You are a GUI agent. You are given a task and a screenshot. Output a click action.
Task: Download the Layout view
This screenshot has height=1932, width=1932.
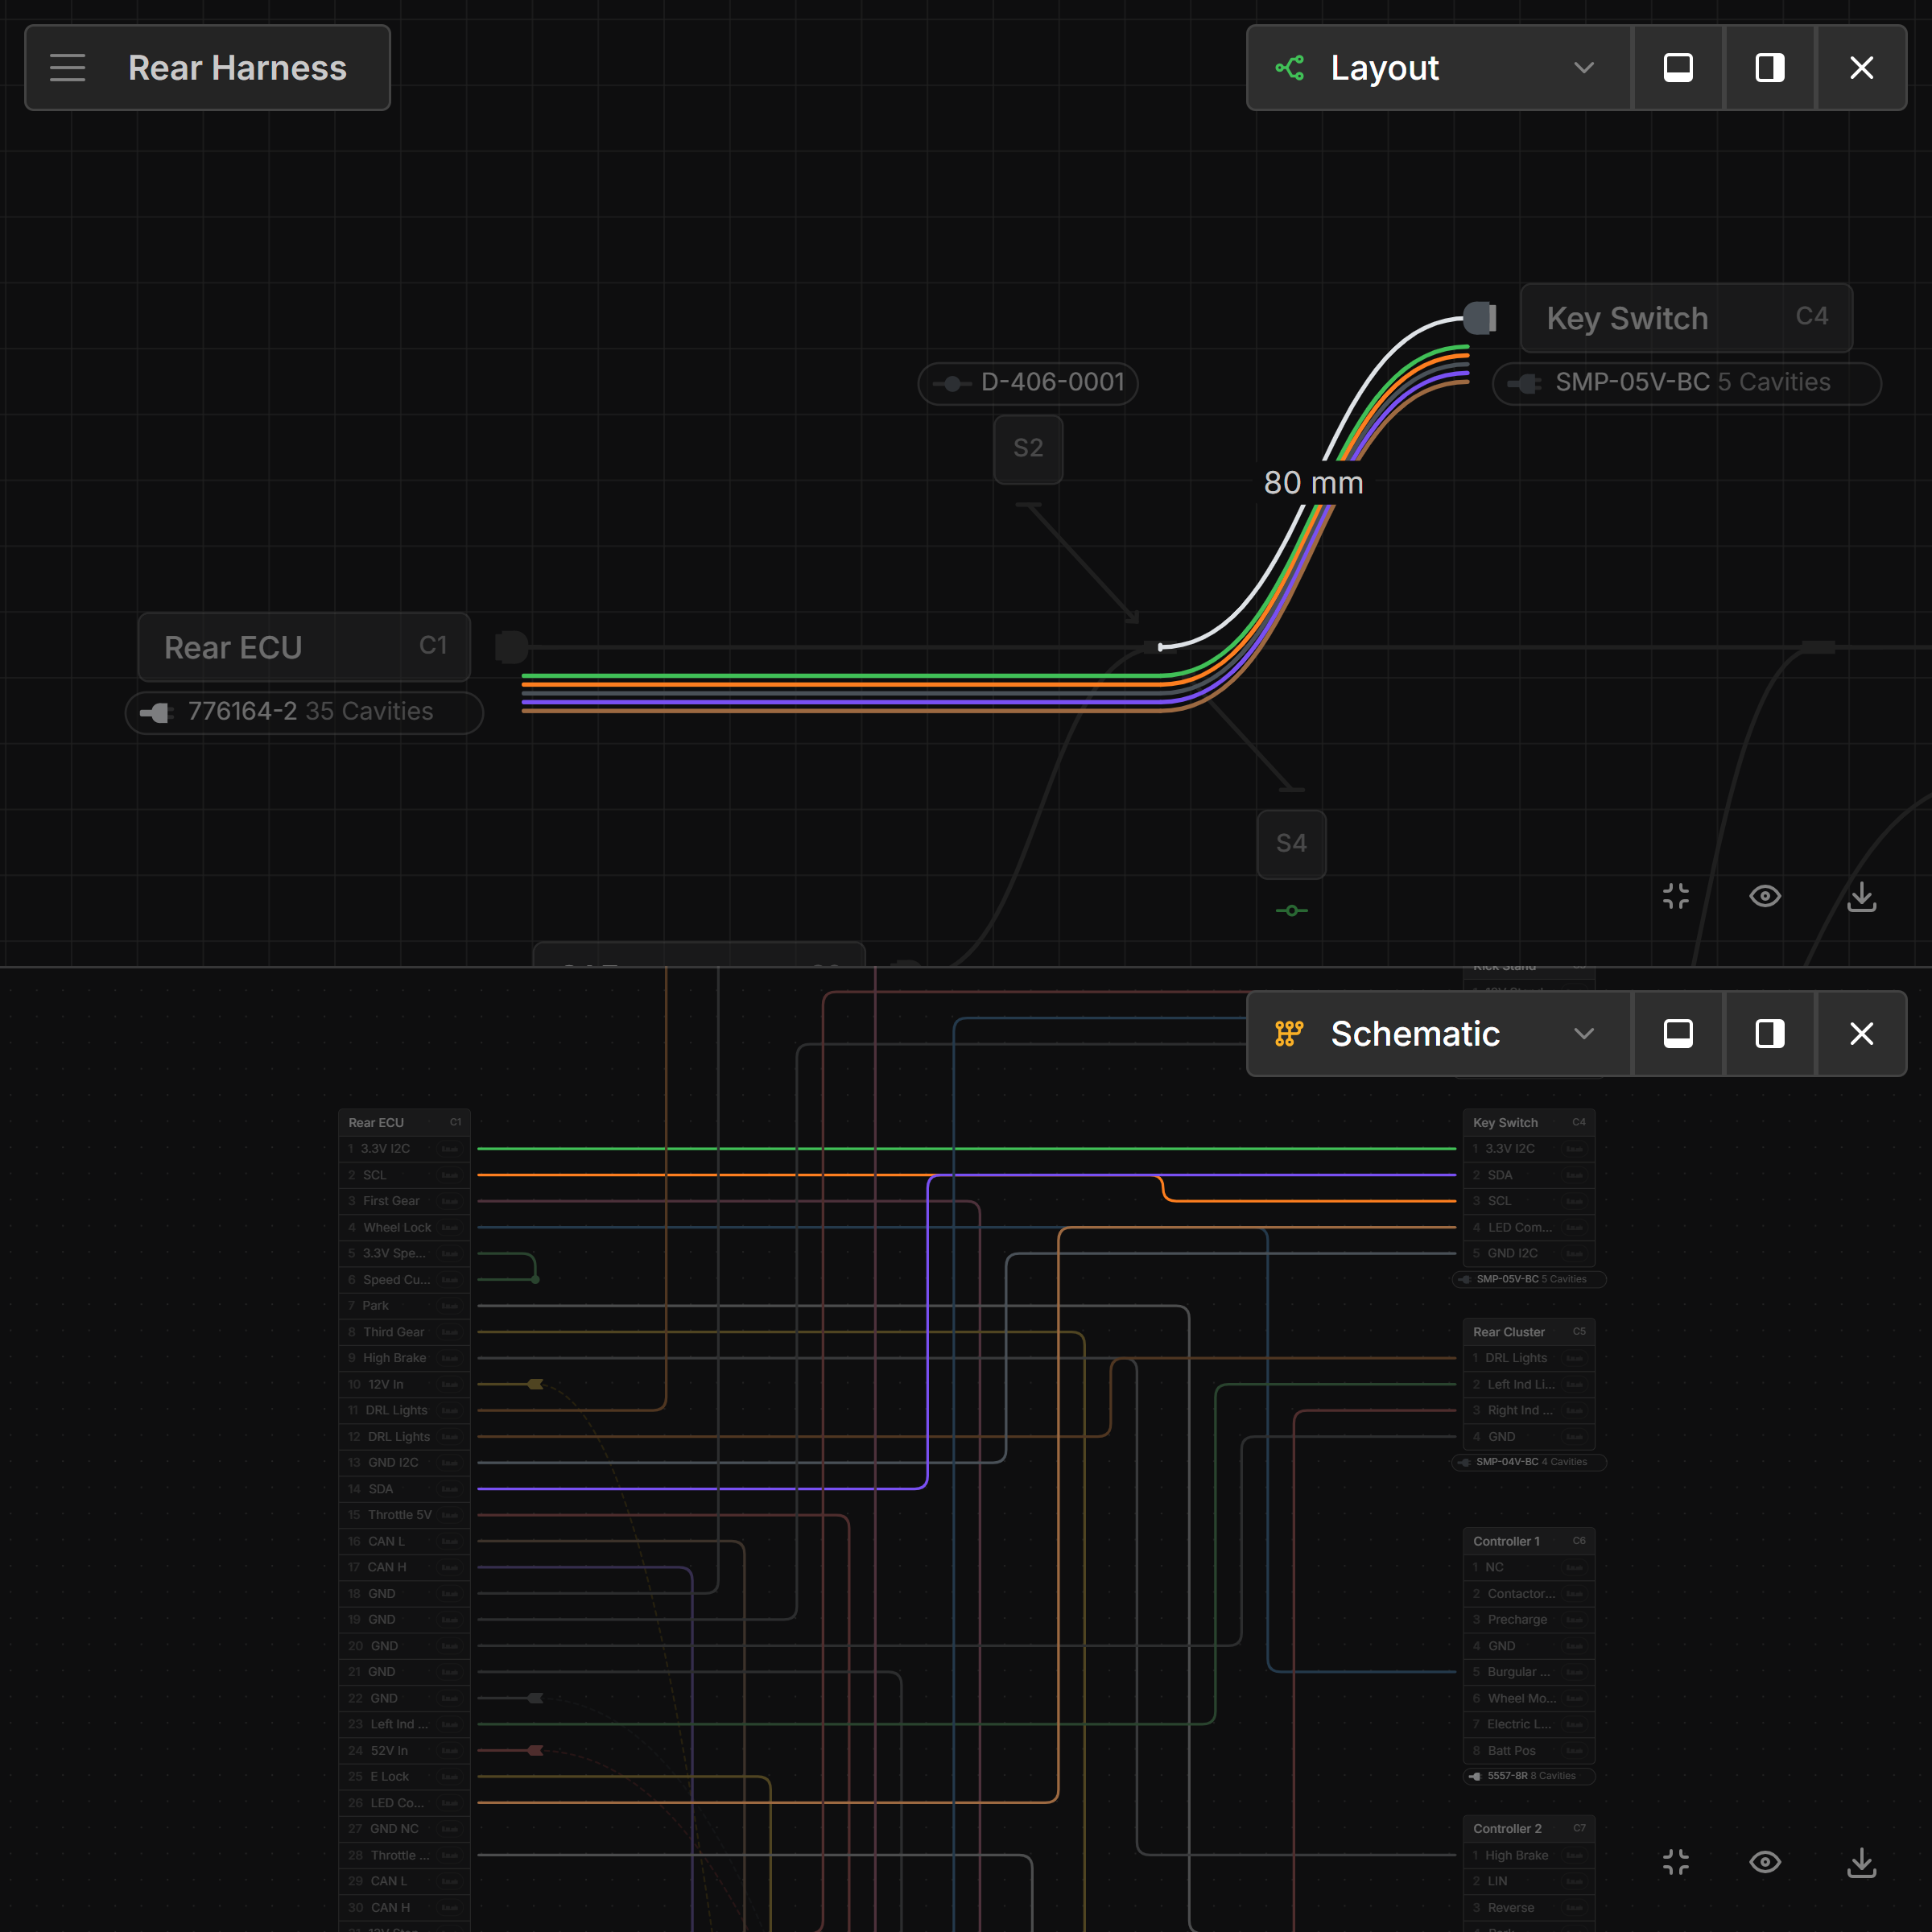(1861, 896)
